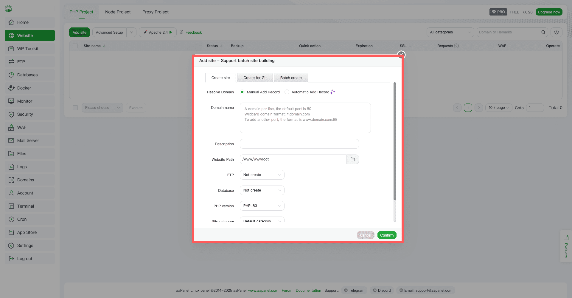The width and height of the screenshot is (572, 298).
Task: Click into the Description input field
Action: point(299,144)
